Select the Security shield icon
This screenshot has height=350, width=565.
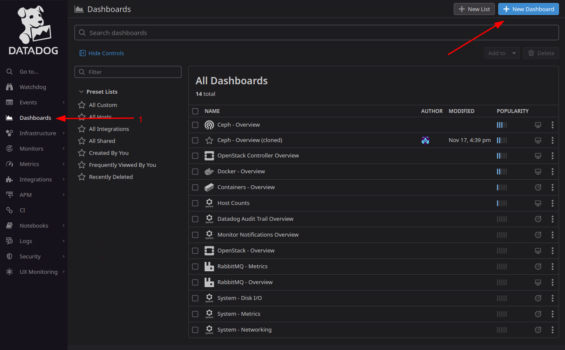[x=9, y=256]
